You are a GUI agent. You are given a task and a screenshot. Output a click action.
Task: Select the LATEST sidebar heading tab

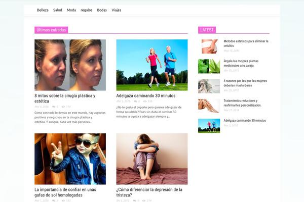coord(207,30)
